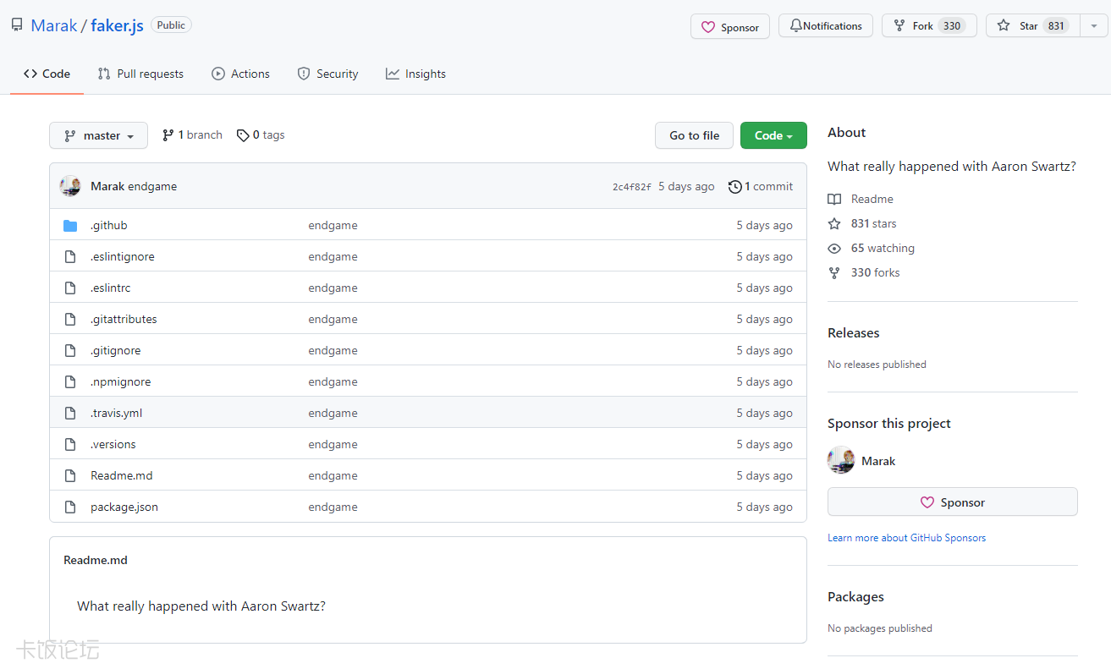This screenshot has width=1111, height=669.
Task: Click Marak's avatar under Sponsor this project
Action: click(x=841, y=460)
